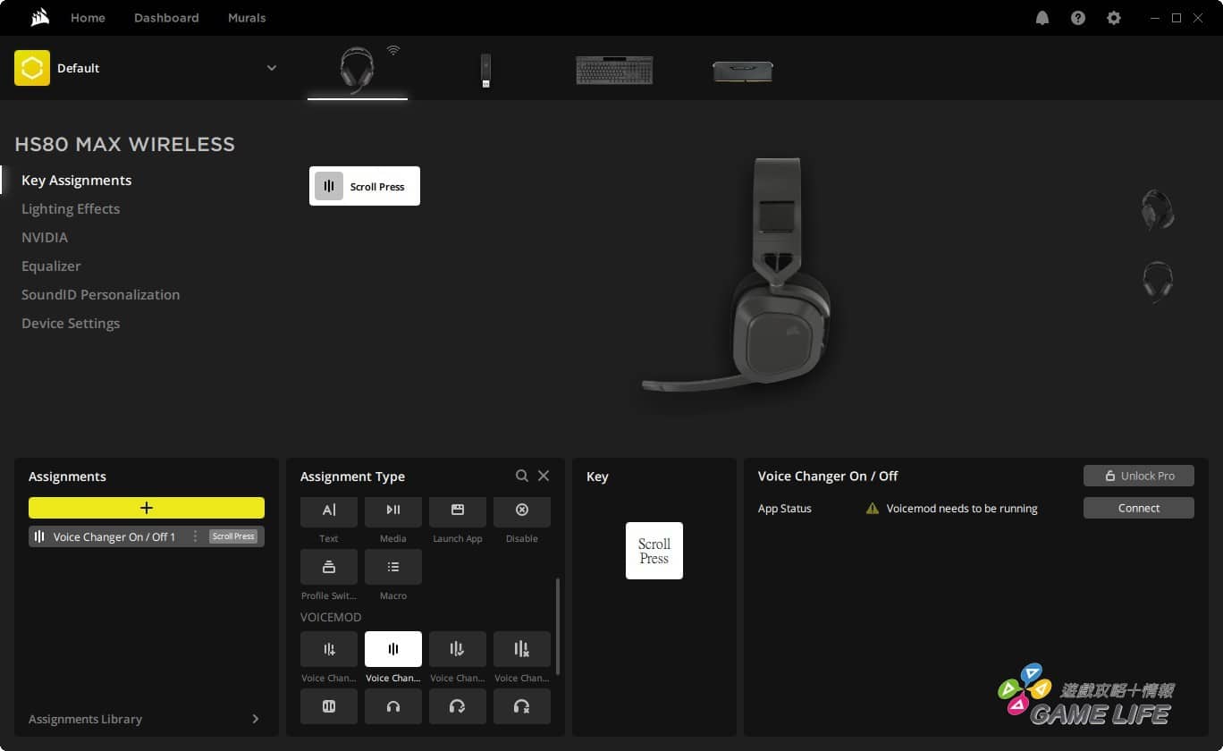Click the Connect button
Screen dimensions: 1223x751
tap(1138, 508)
